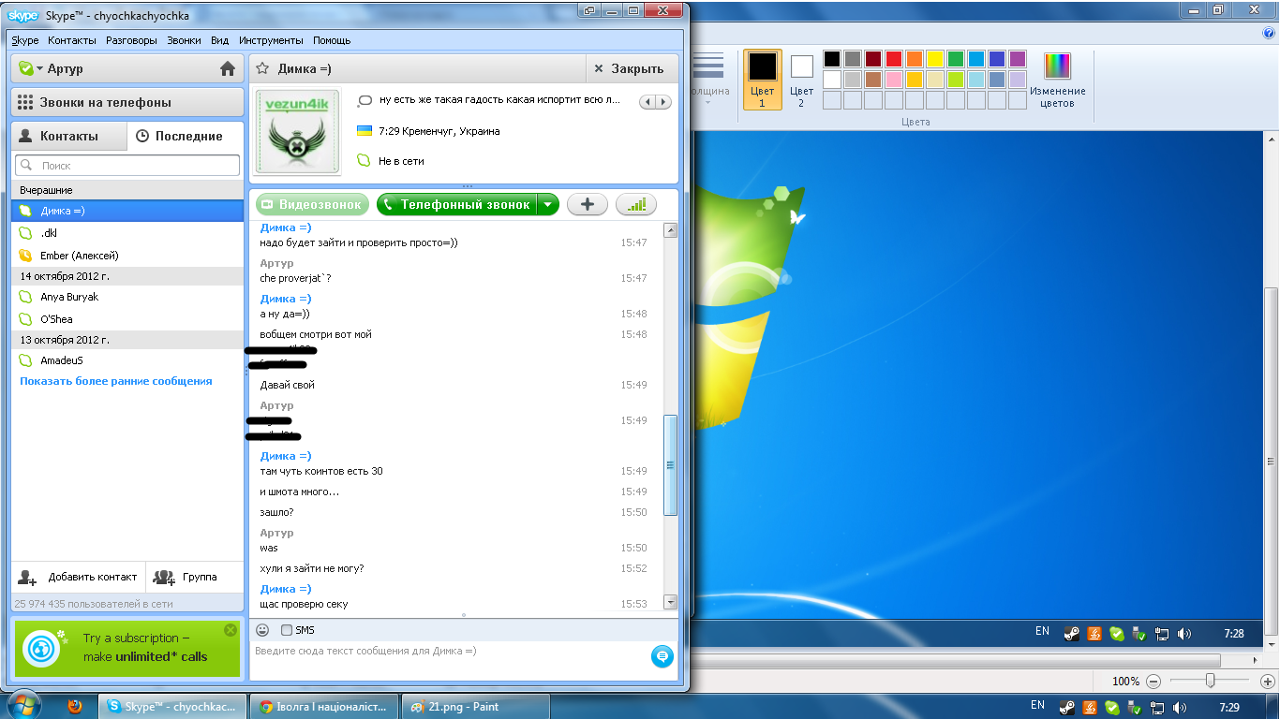Open Edit colors in Paint
Image resolution: width=1280 pixels, height=719 pixels.
tap(1058, 81)
